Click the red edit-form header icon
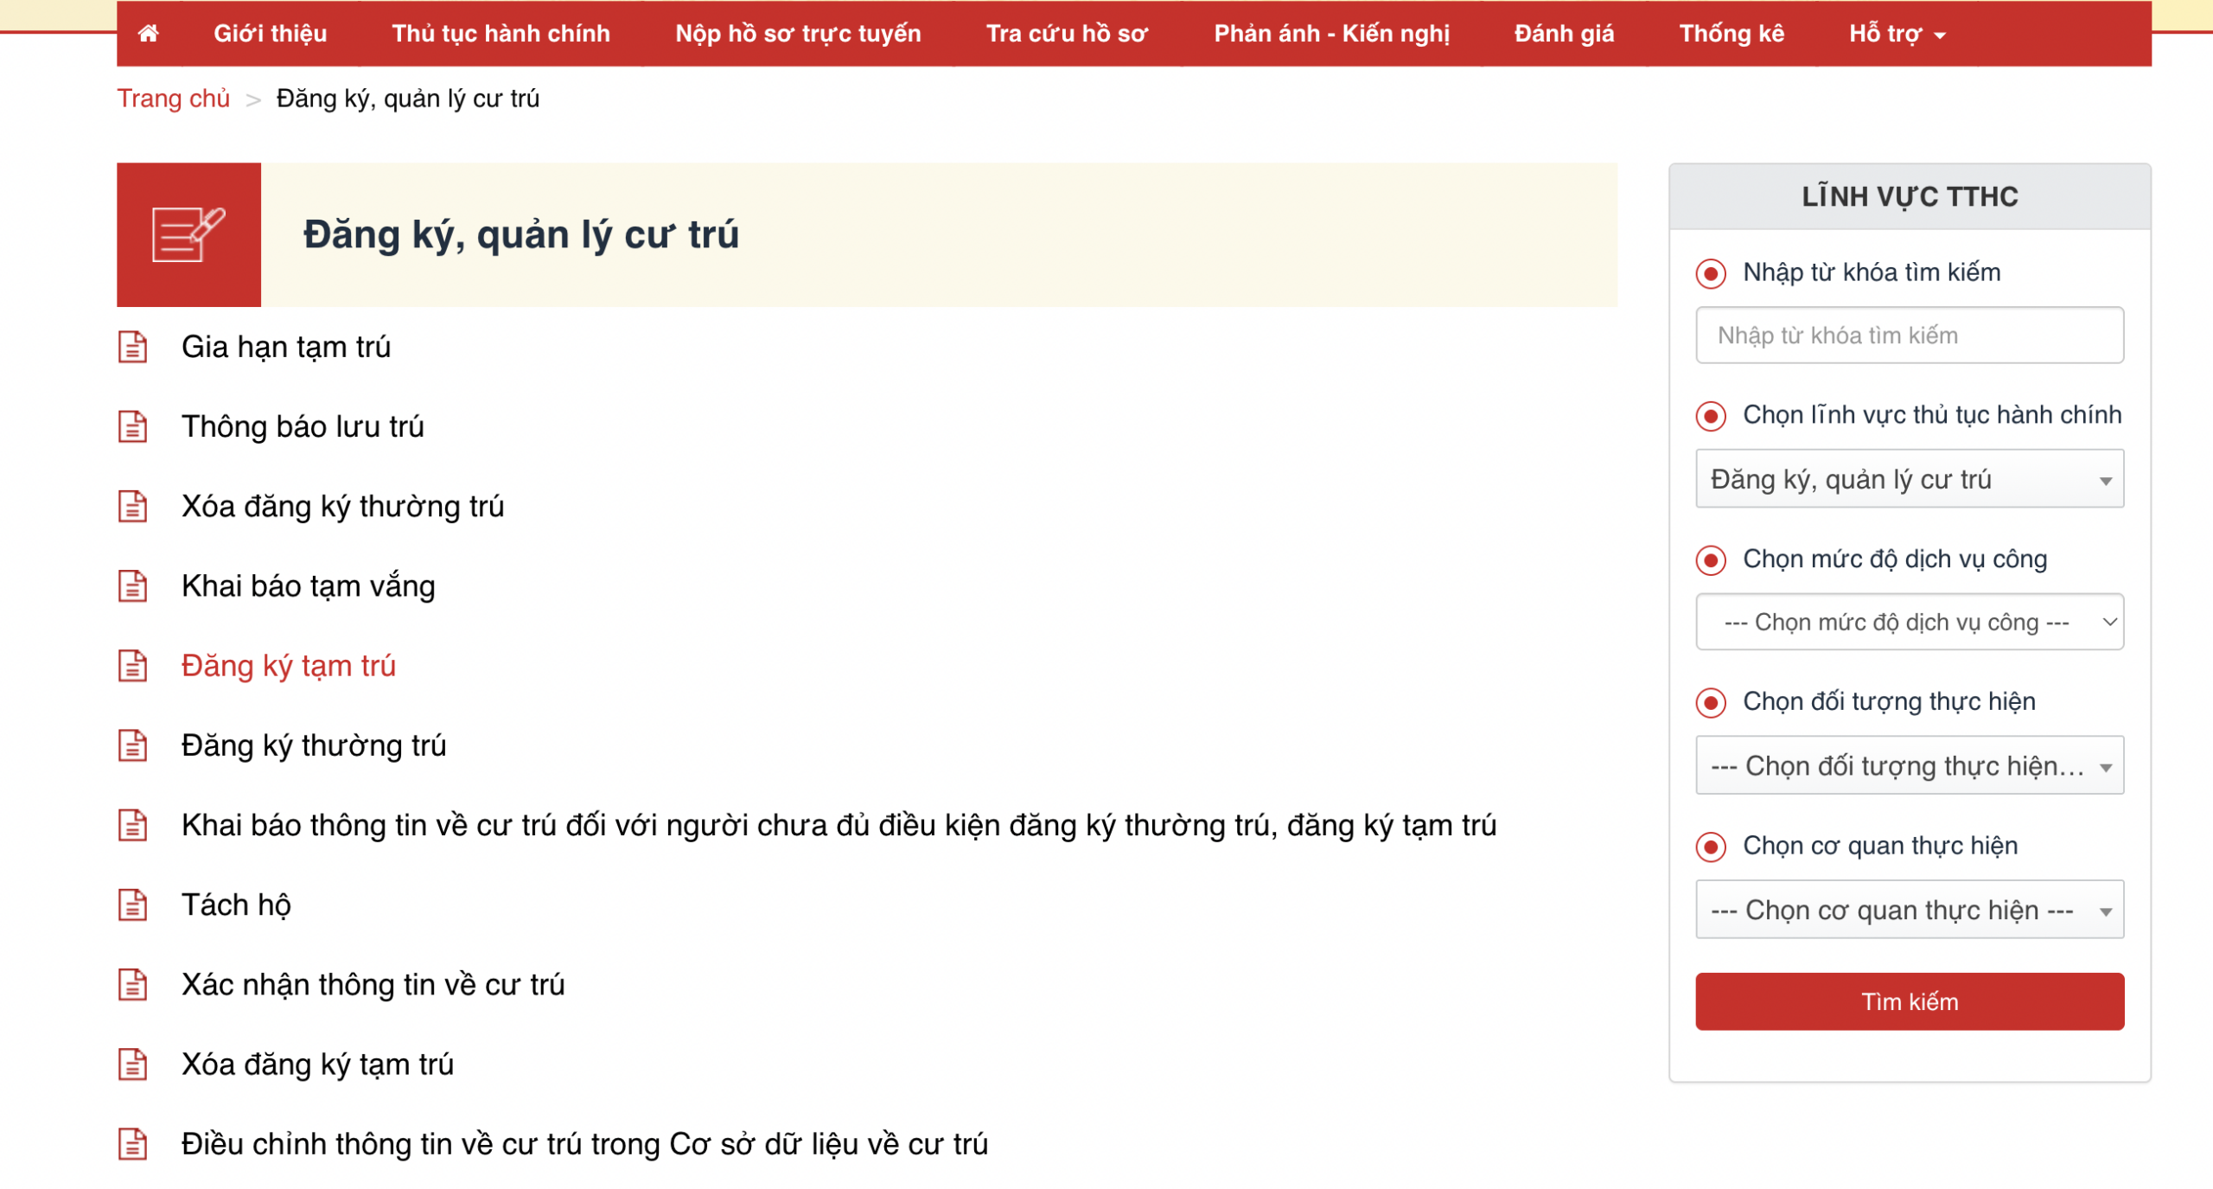The width and height of the screenshot is (2213, 1189). pos(188,234)
